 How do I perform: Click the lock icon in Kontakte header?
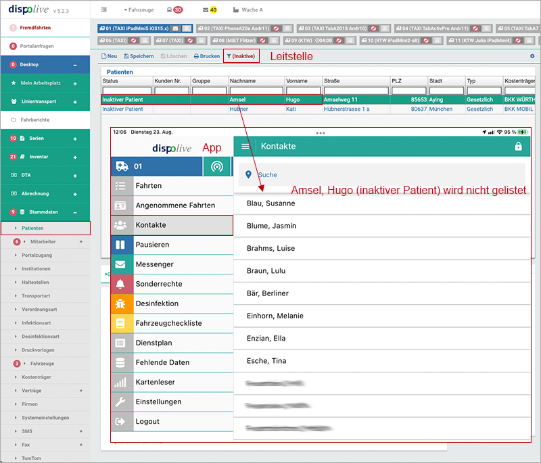[x=518, y=146]
